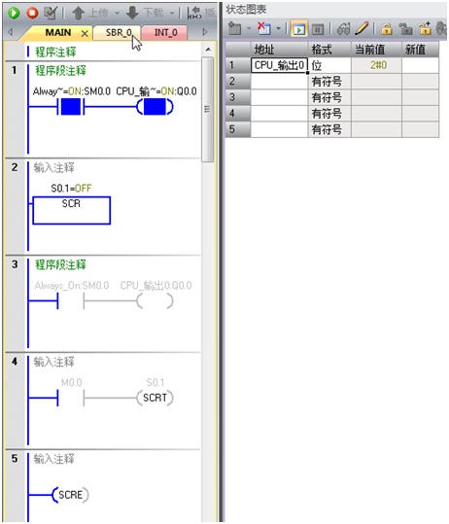Click the pencil write-values icon
The height and width of the screenshot is (524, 449).
362,29
